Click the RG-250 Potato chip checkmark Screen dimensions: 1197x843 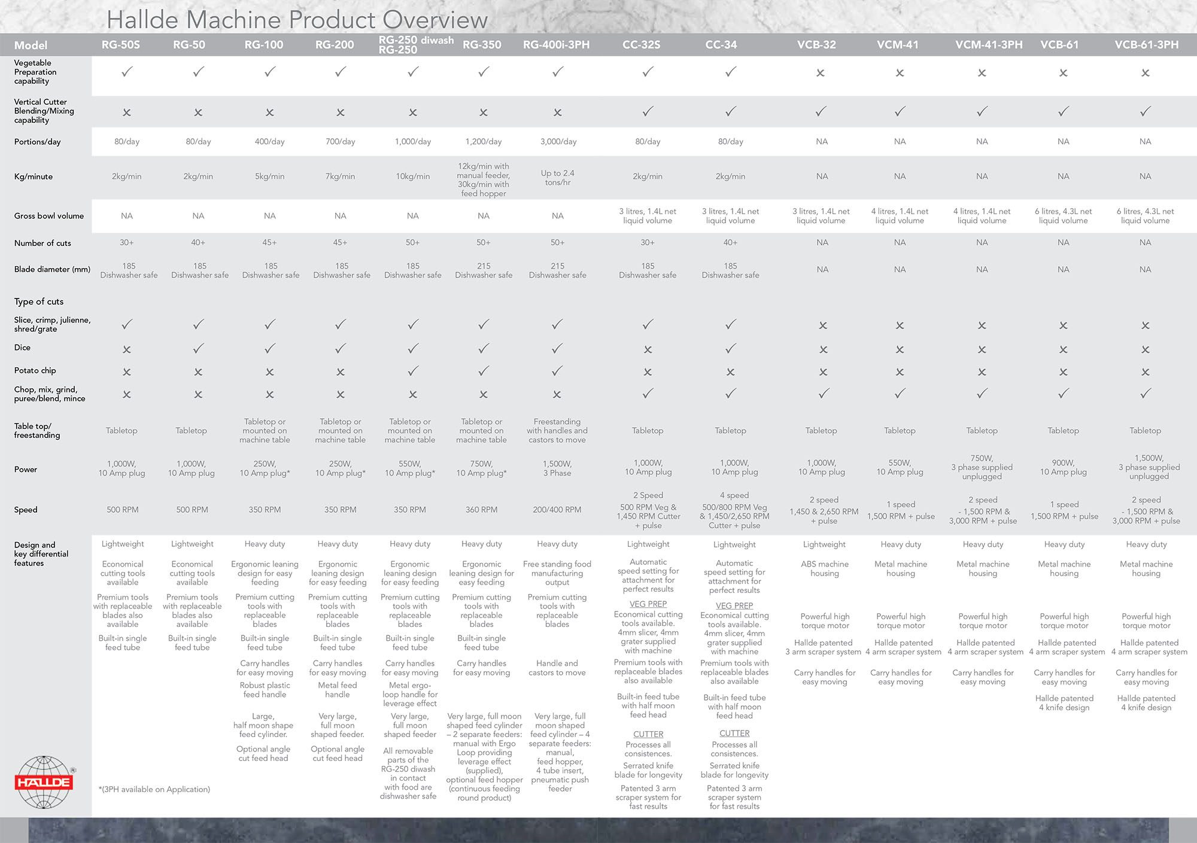[x=413, y=371]
